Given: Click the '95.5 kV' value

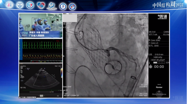Looking at the screenshot, I should [152, 32].
